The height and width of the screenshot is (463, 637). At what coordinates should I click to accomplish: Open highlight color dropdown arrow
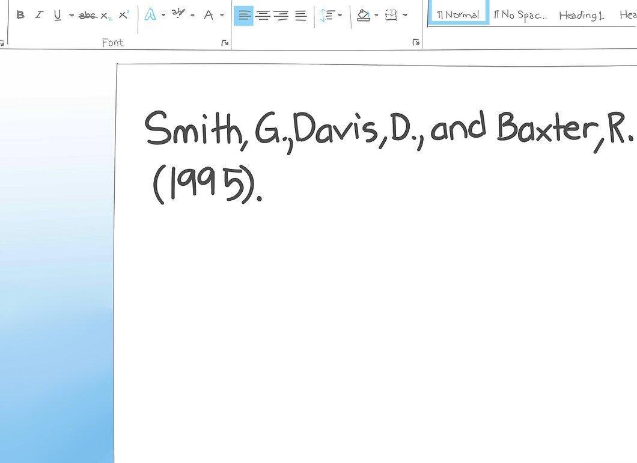192,16
